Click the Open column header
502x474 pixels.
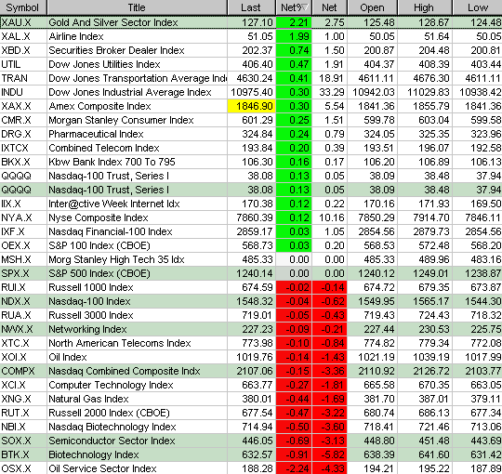tap(372, 7)
